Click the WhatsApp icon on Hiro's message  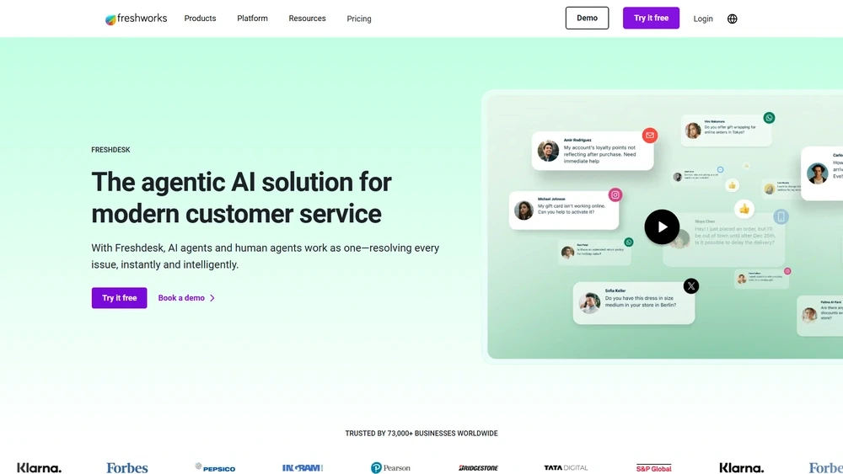[770, 118]
